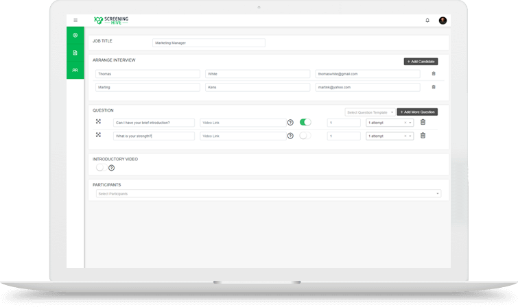Click the INTRODUCTORY VIDEO heading
Screen dimensions: 518x307
115,159
